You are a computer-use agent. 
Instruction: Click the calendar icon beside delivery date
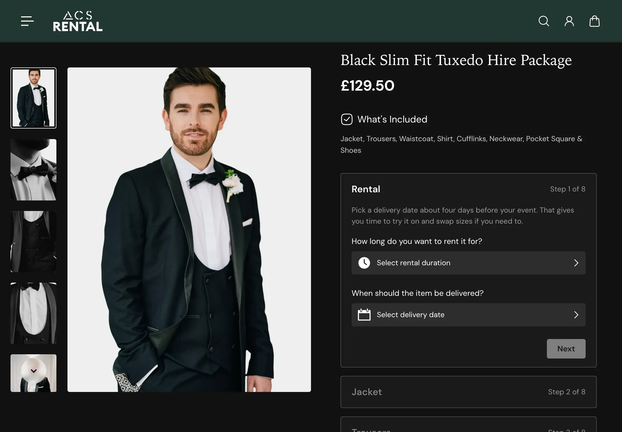(x=364, y=315)
